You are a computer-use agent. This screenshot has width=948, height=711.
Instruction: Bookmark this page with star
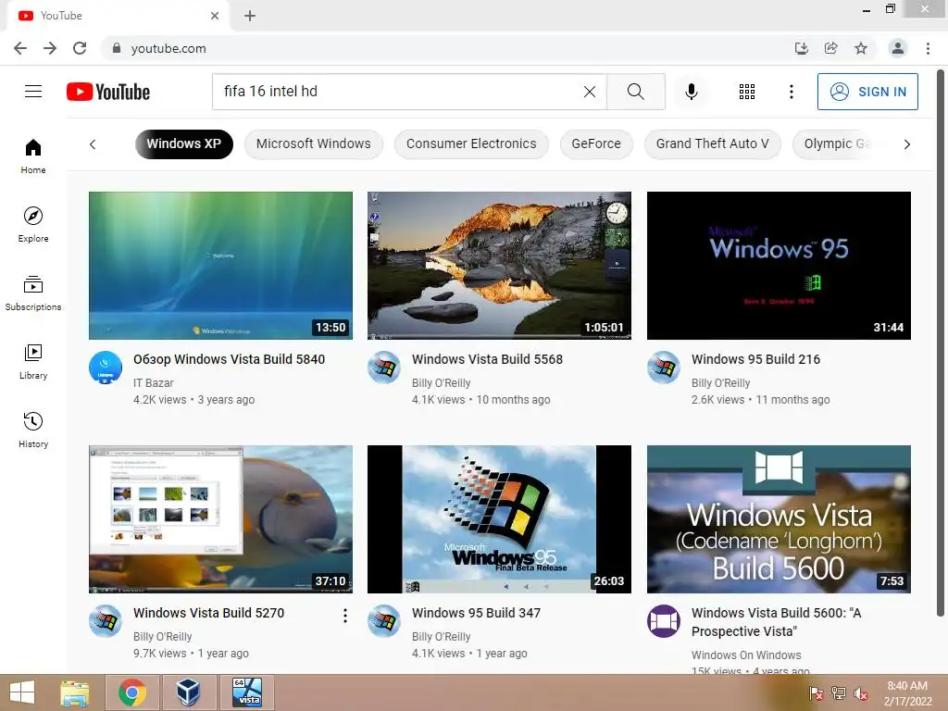861,48
